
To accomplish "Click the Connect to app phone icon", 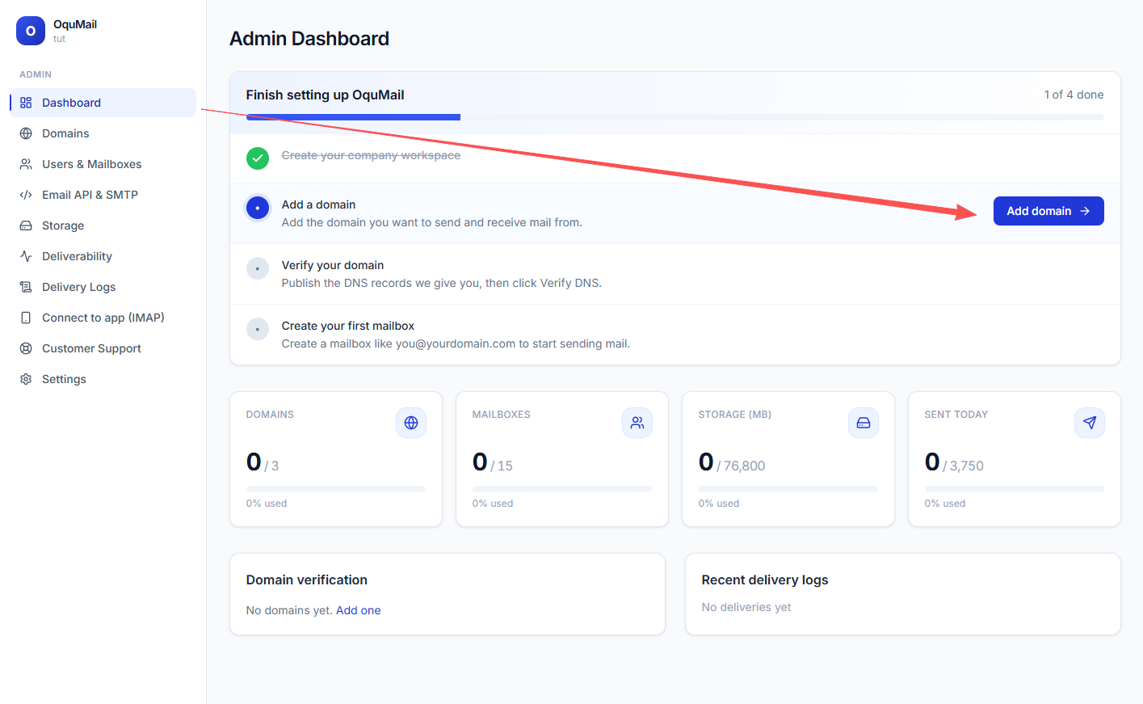I will tap(26, 318).
